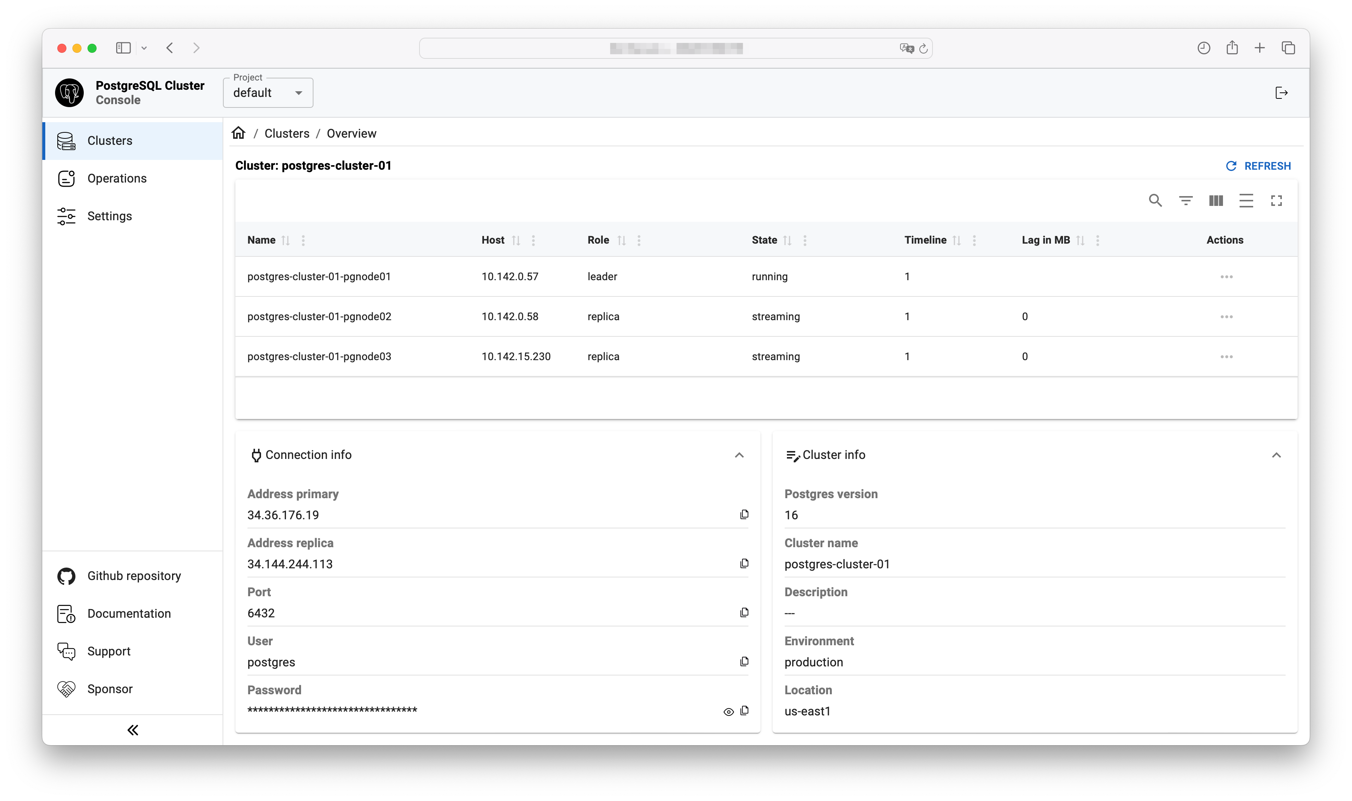Reload page from address bar icon
The width and height of the screenshot is (1352, 801).
923,49
